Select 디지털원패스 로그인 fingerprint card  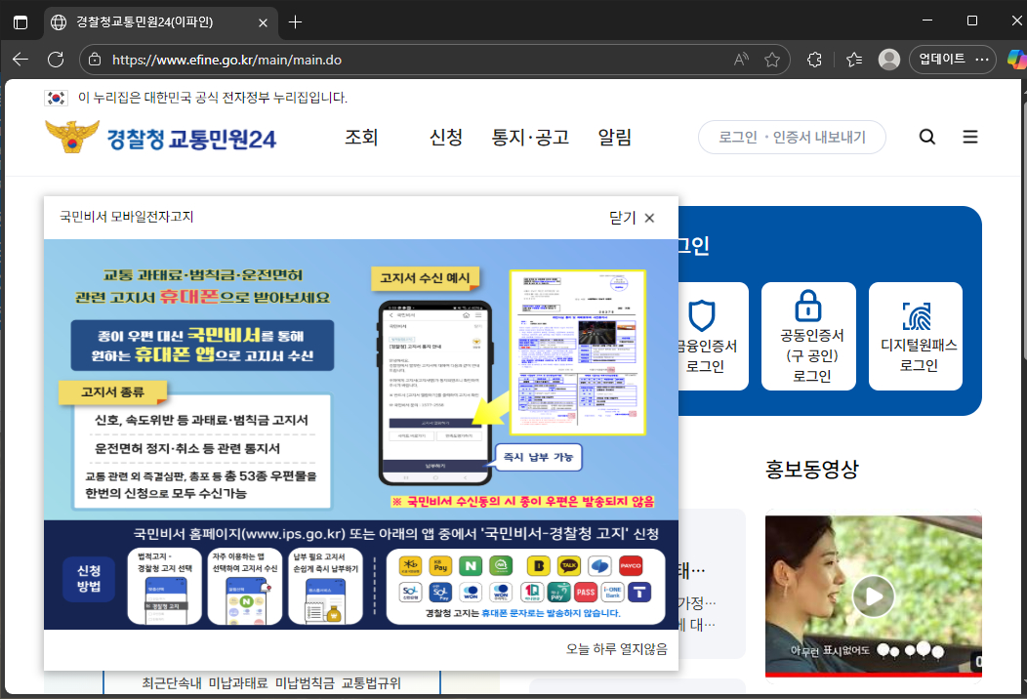(x=916, y=336)
